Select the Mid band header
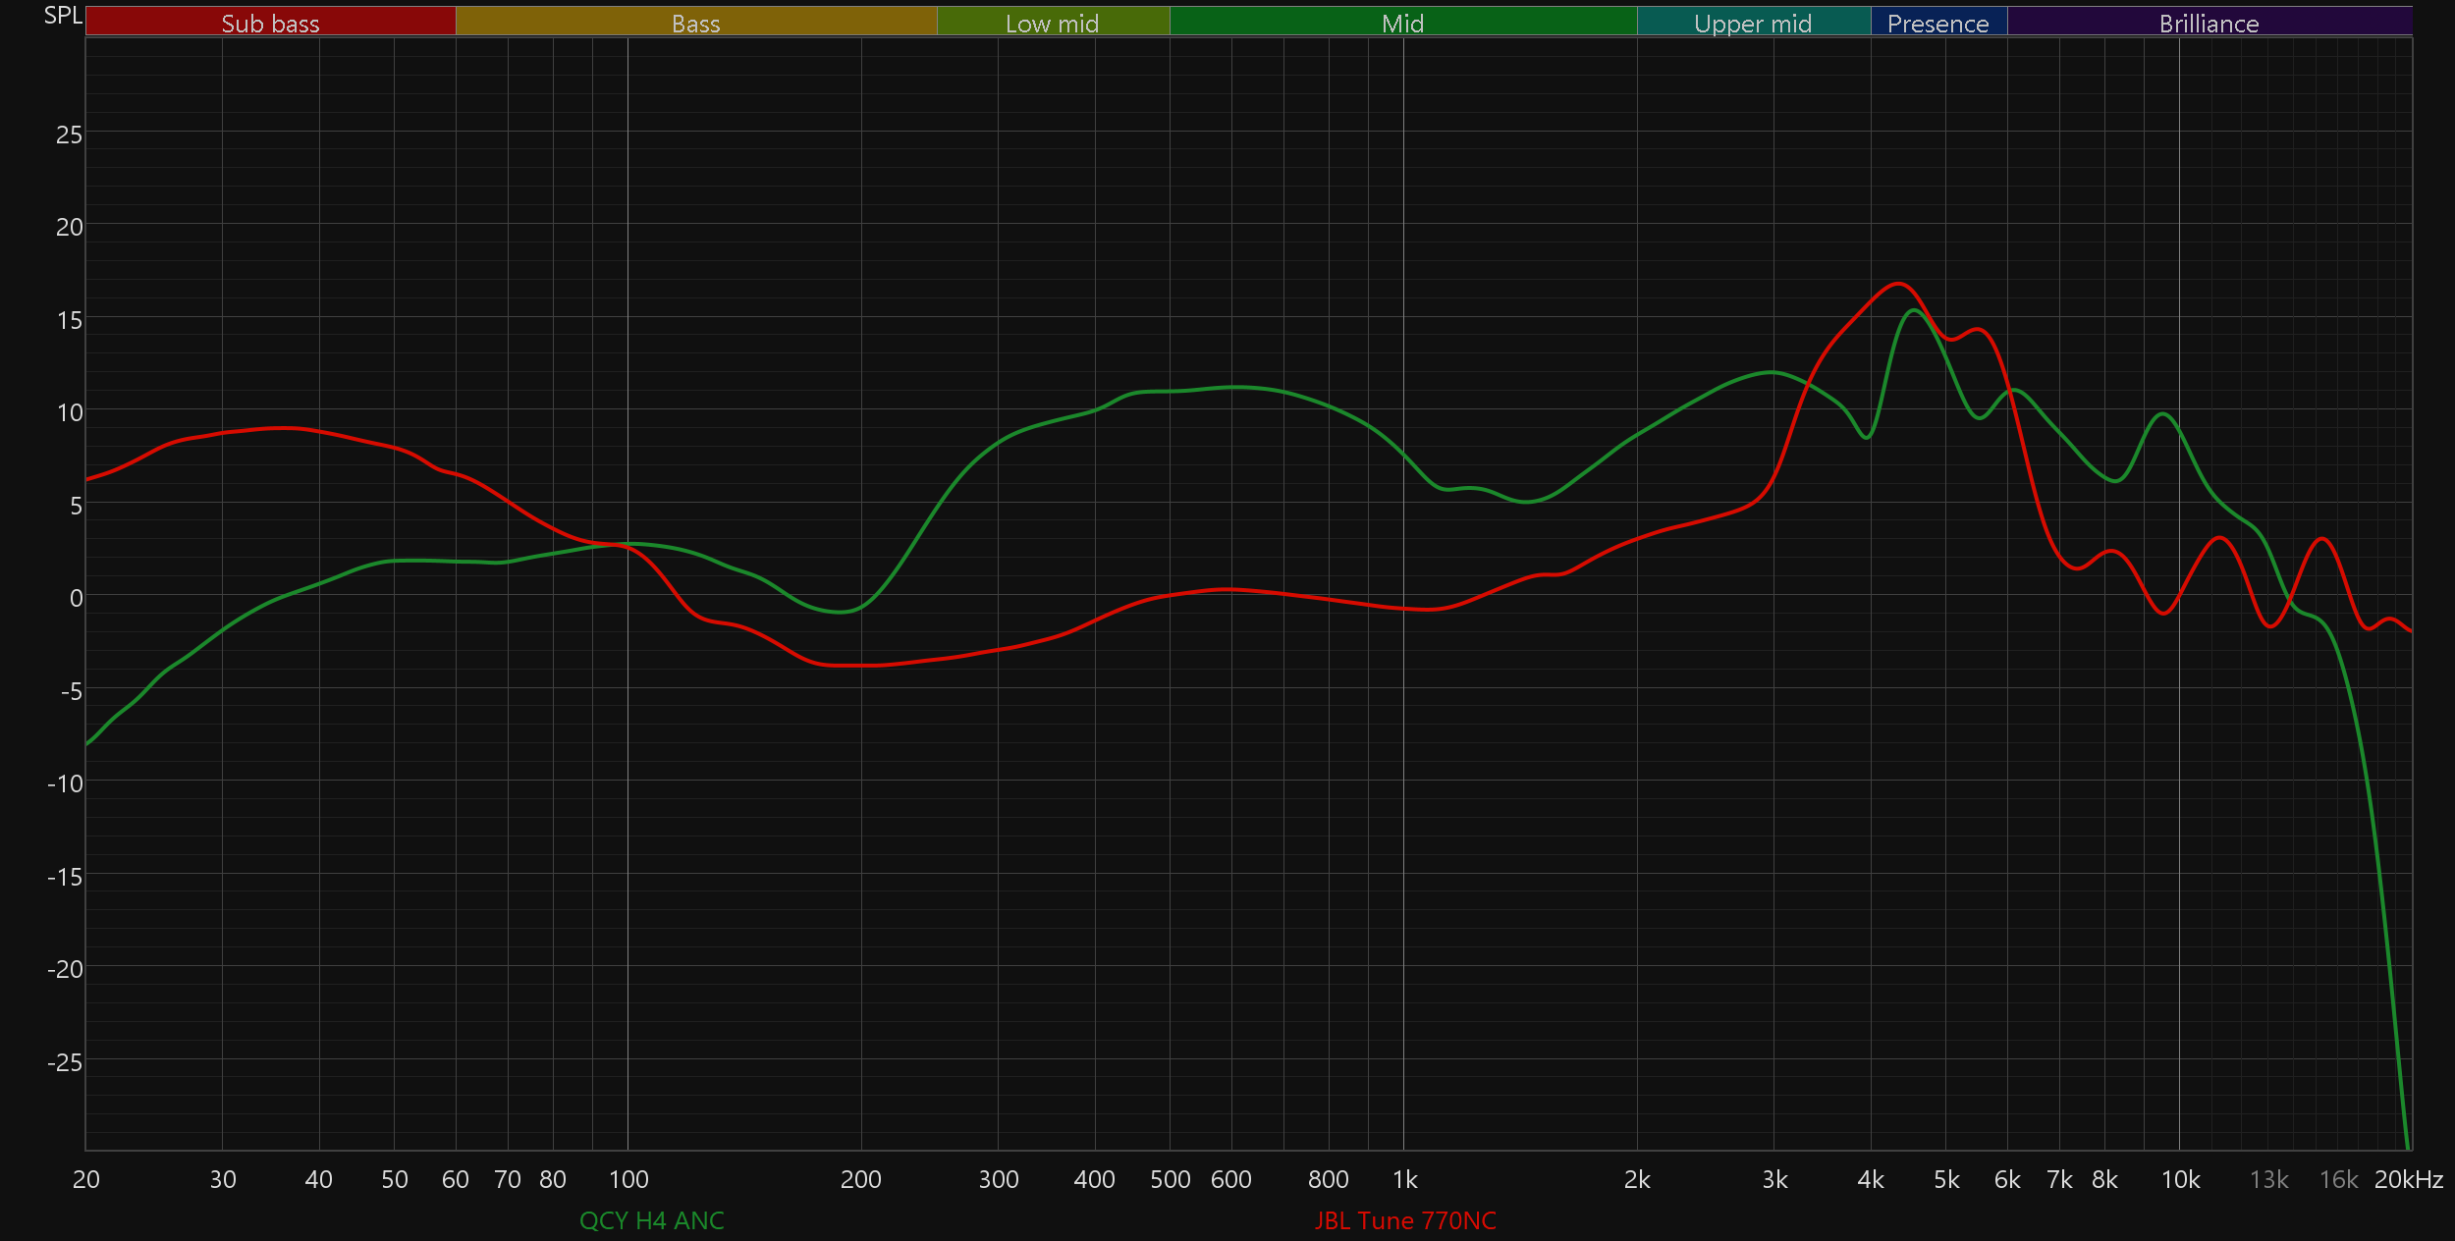2455x1241 pixels. tap(1402, 23)
